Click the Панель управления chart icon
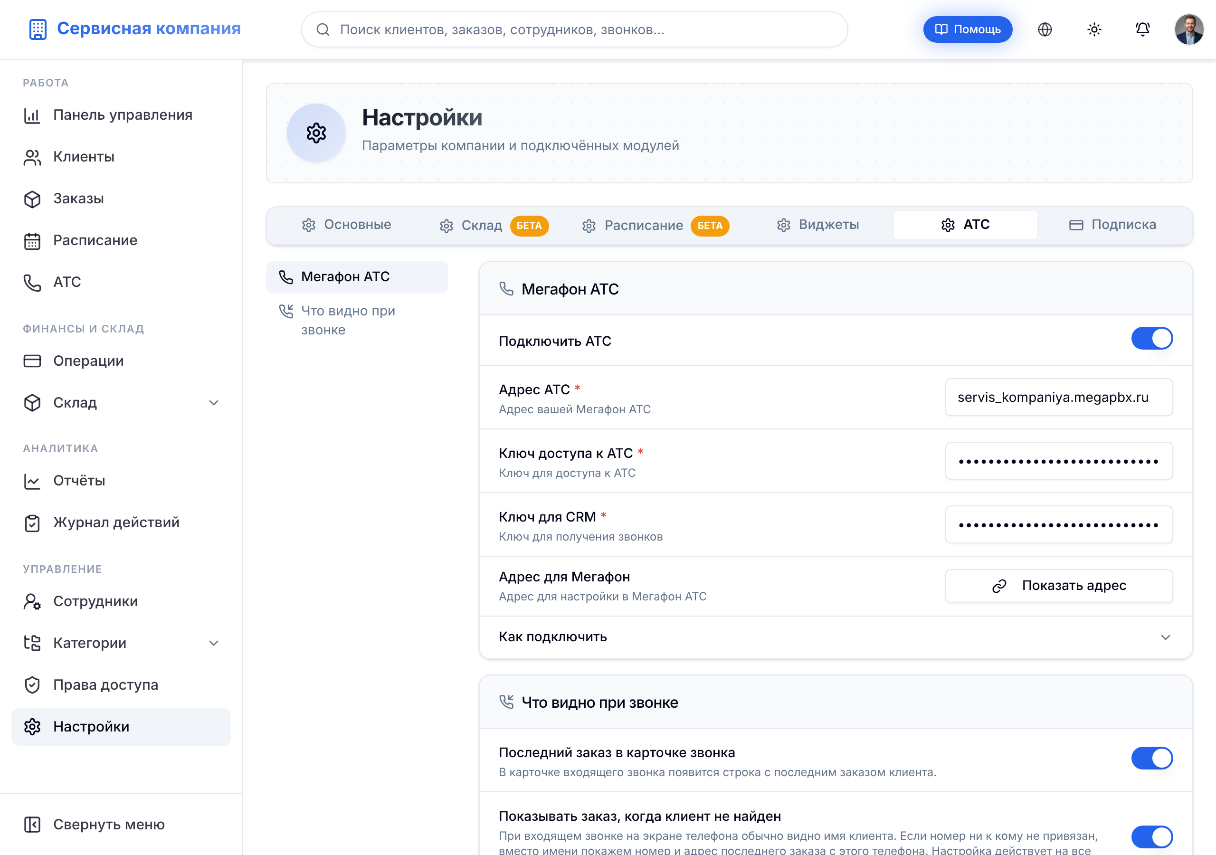The width and height of the screenshot is (1216, 855). 32,115
